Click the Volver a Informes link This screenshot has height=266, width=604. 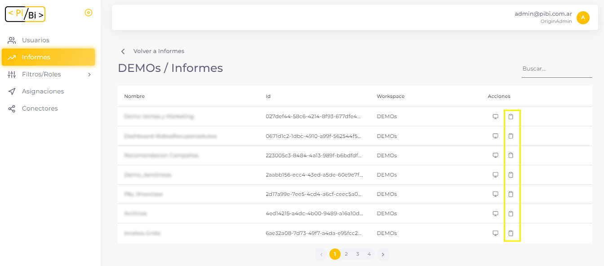point(158,51)
